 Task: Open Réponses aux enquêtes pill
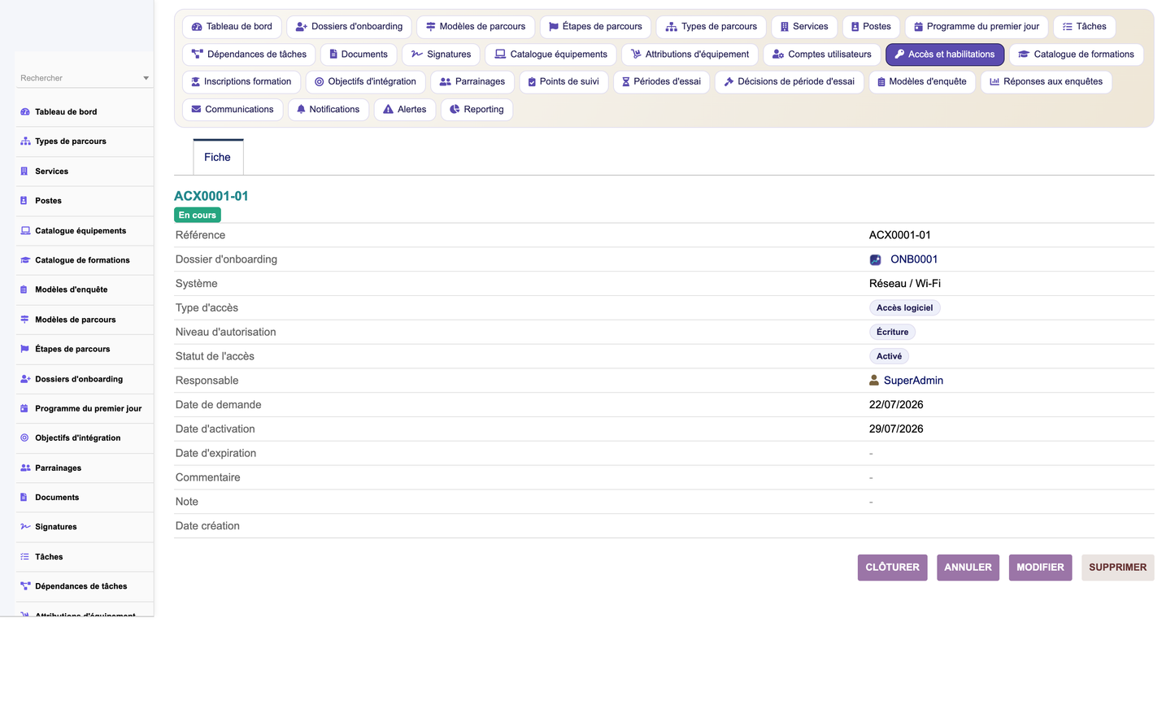coord(1047,82)
